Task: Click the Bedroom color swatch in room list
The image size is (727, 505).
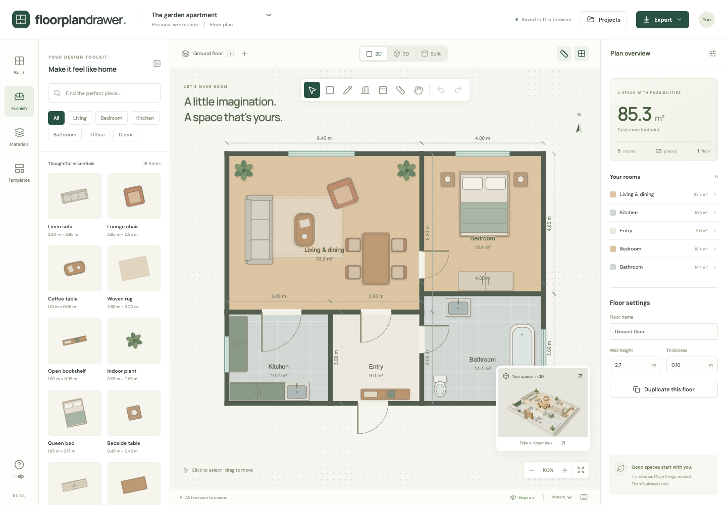Action: [x=613, y=249]
